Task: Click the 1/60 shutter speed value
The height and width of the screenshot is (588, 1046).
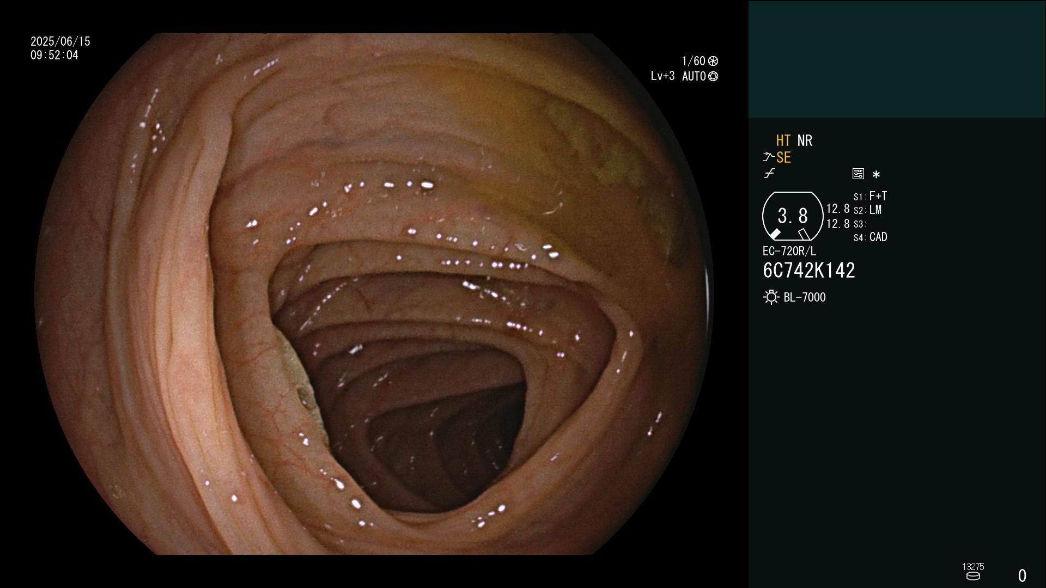Action: [x=694, y=61]
